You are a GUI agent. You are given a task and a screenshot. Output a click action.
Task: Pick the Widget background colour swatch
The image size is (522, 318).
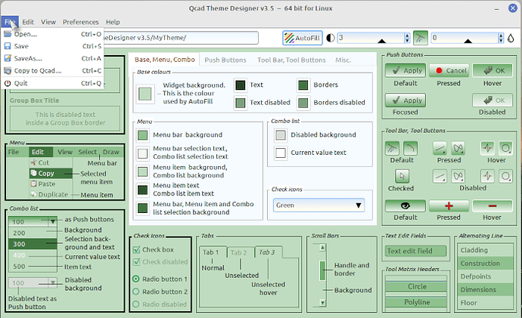coord(145,94)
